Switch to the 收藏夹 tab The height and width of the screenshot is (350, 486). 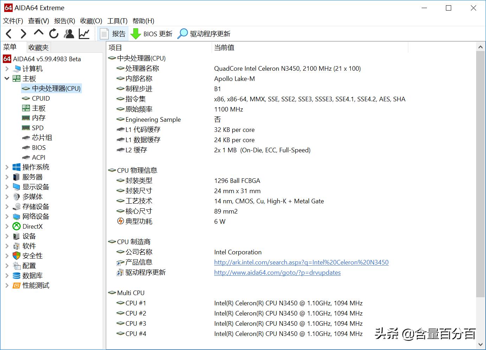38,47
